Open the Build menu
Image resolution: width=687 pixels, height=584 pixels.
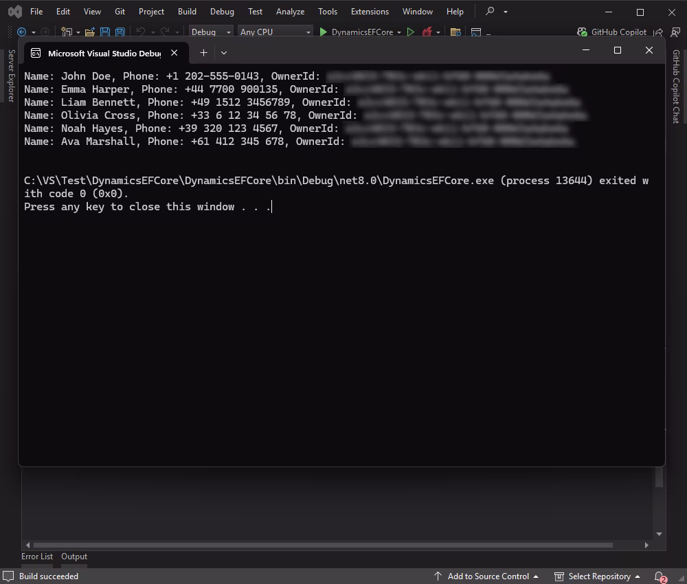(x=187, y=12)
